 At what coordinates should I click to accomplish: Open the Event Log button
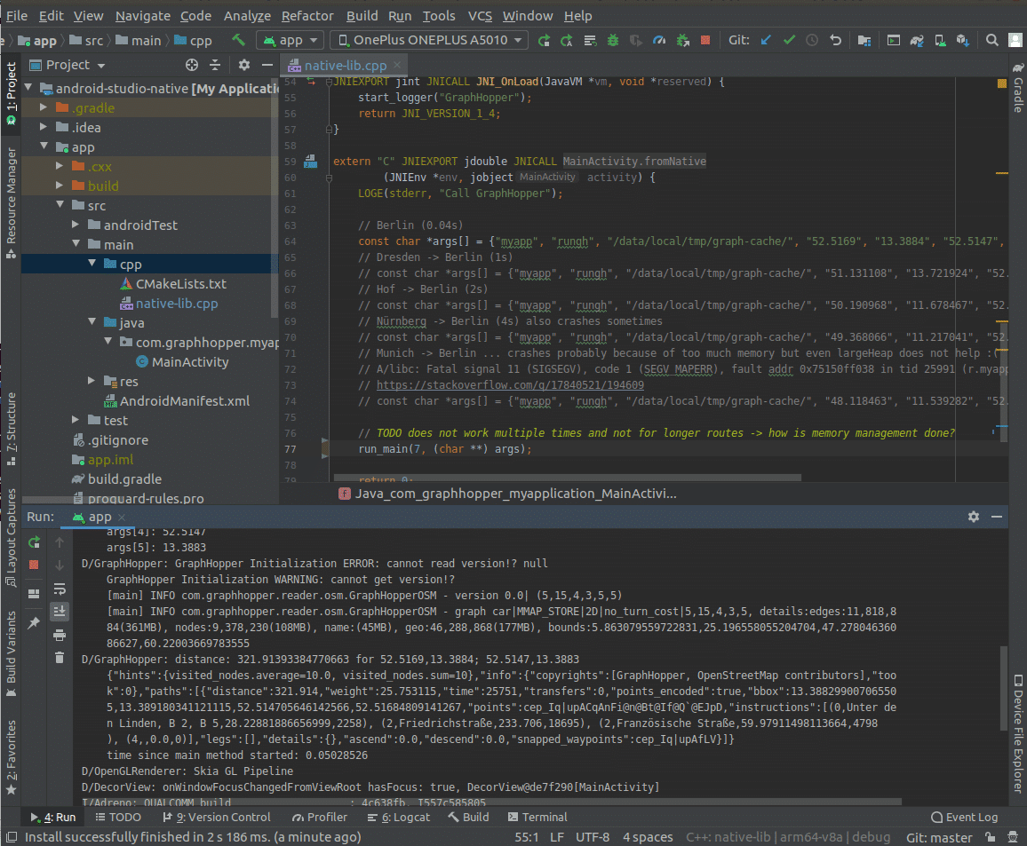963,817
